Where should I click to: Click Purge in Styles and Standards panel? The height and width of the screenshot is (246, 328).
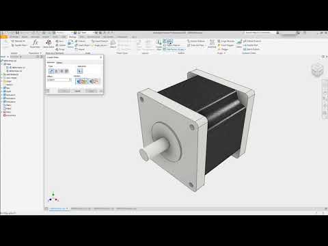coord(60,49)
